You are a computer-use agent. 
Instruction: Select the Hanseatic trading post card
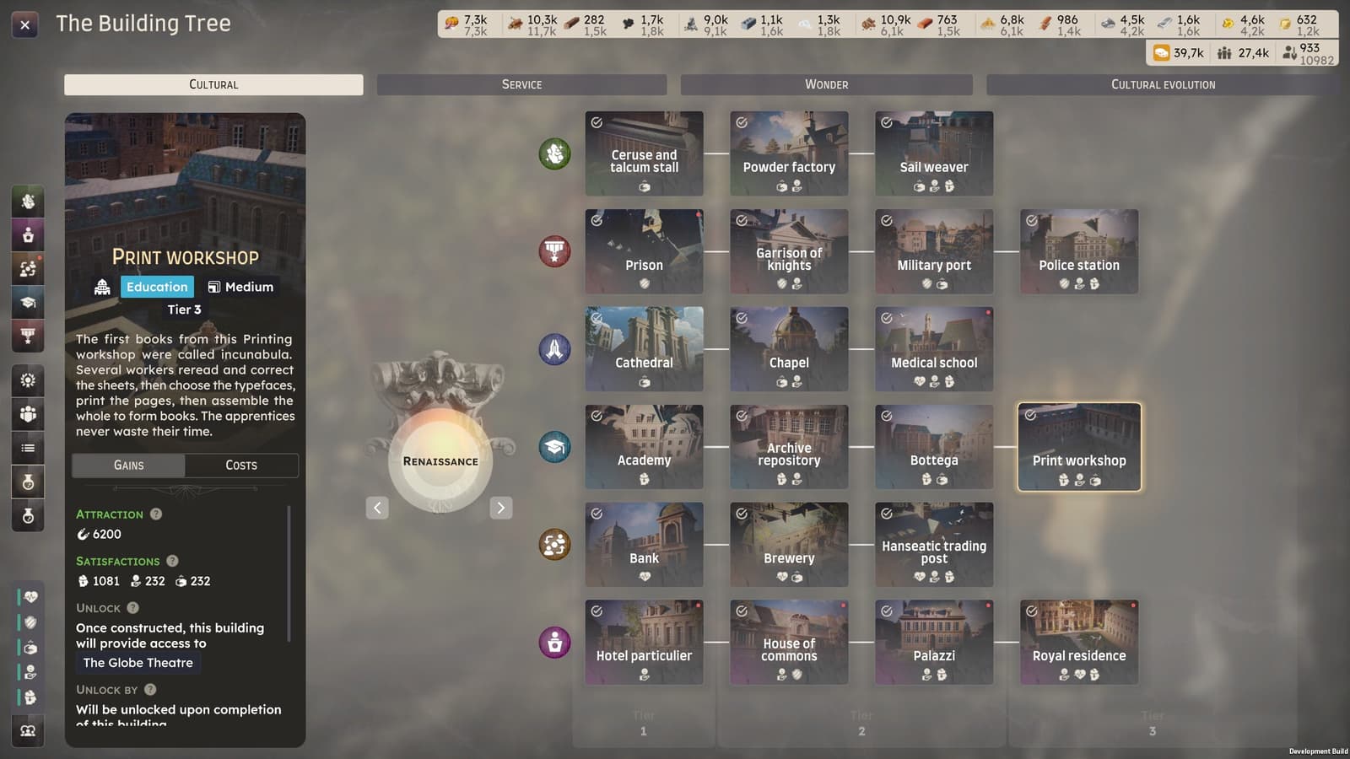tap(934, 545)
